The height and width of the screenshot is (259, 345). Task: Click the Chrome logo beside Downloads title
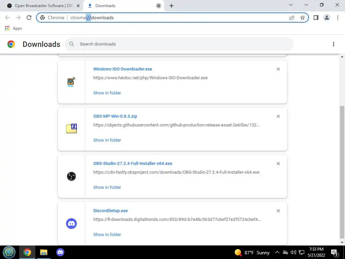(11, 44)
